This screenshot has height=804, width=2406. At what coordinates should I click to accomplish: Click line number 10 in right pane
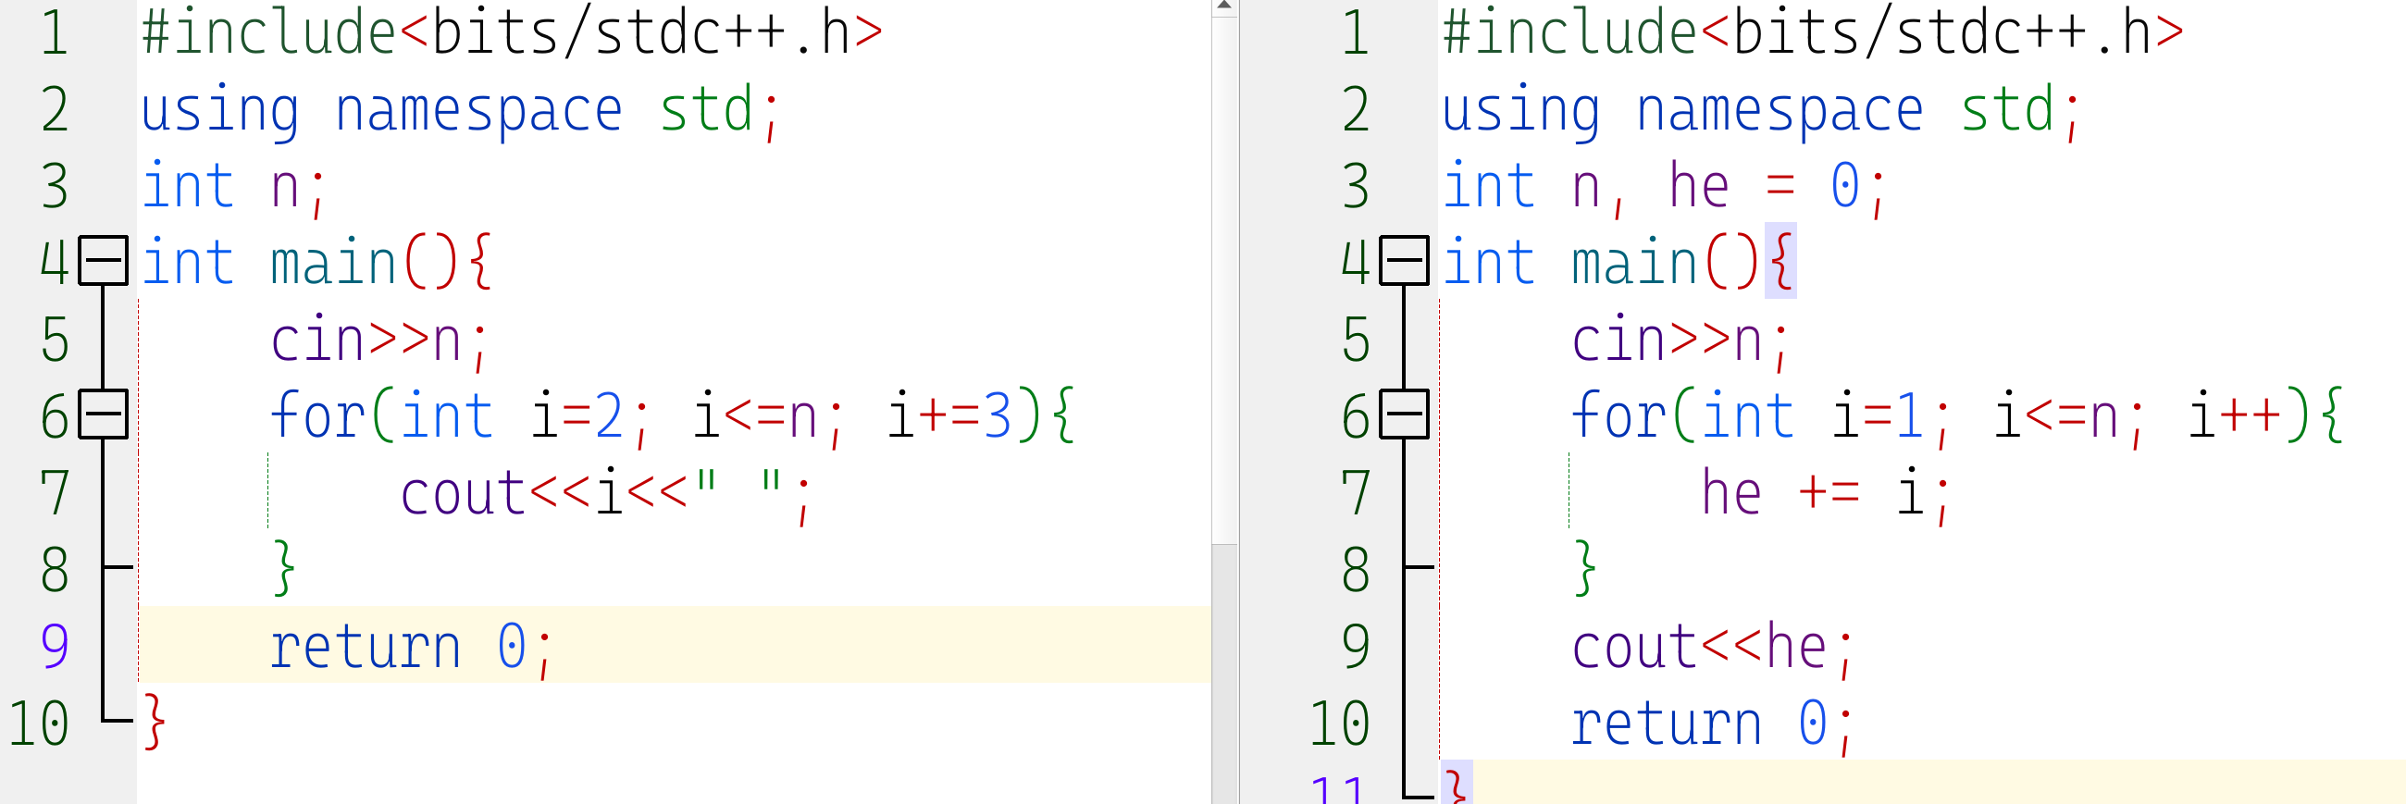tap(1339, 724)
